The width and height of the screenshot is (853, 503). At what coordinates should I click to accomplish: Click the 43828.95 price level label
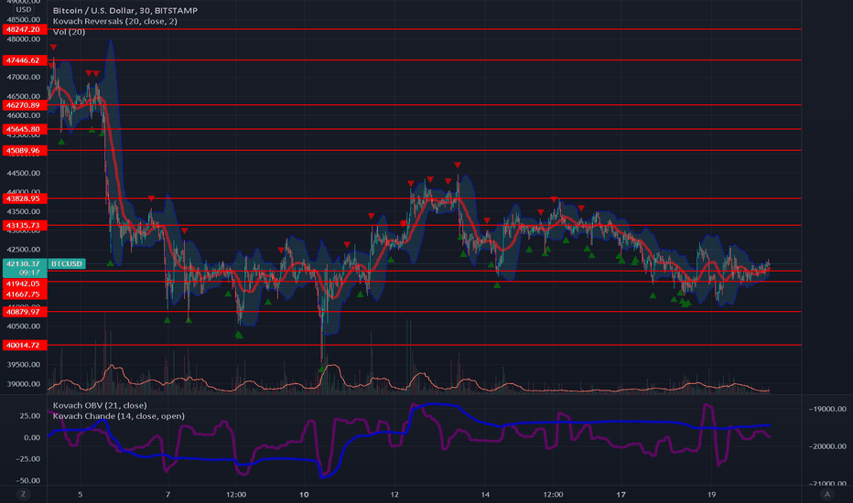pos(25,198)
